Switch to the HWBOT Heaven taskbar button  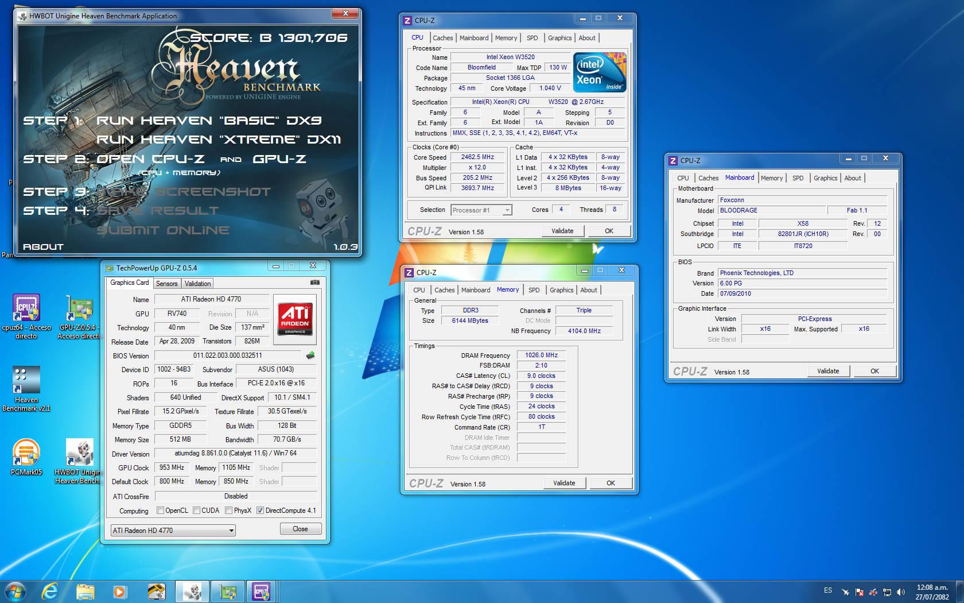pyautogui.click(x=192, y=592)
